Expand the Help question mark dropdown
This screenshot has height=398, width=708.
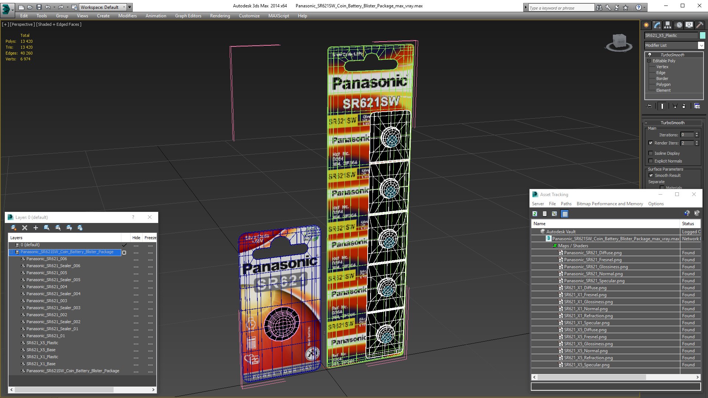click(645, 7)
